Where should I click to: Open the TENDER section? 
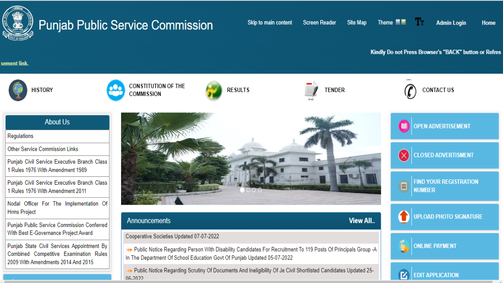pos(334,90)
